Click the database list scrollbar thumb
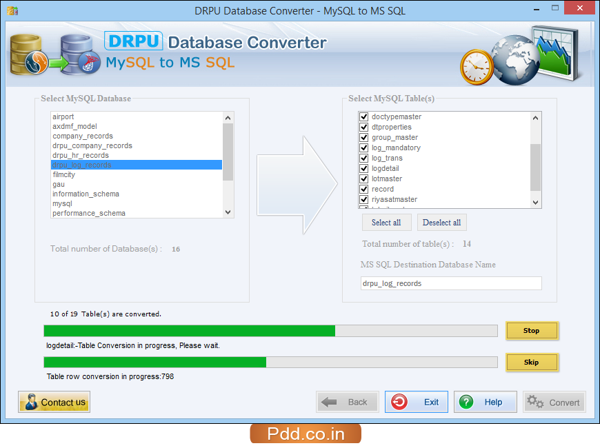 coord(228,152)
